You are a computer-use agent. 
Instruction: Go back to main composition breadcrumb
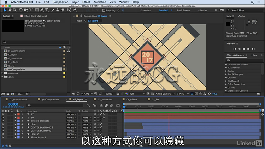(79, 21)
